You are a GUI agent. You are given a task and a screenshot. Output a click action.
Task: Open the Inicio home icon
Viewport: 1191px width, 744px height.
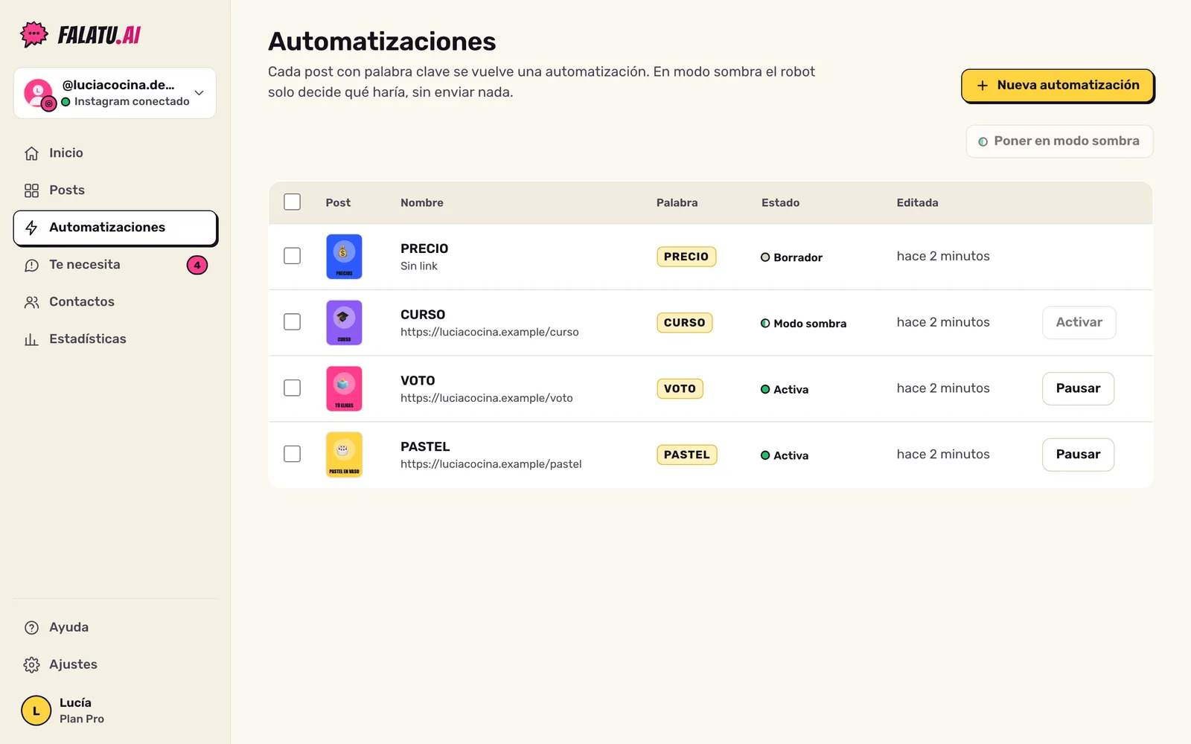pos(31,153)
